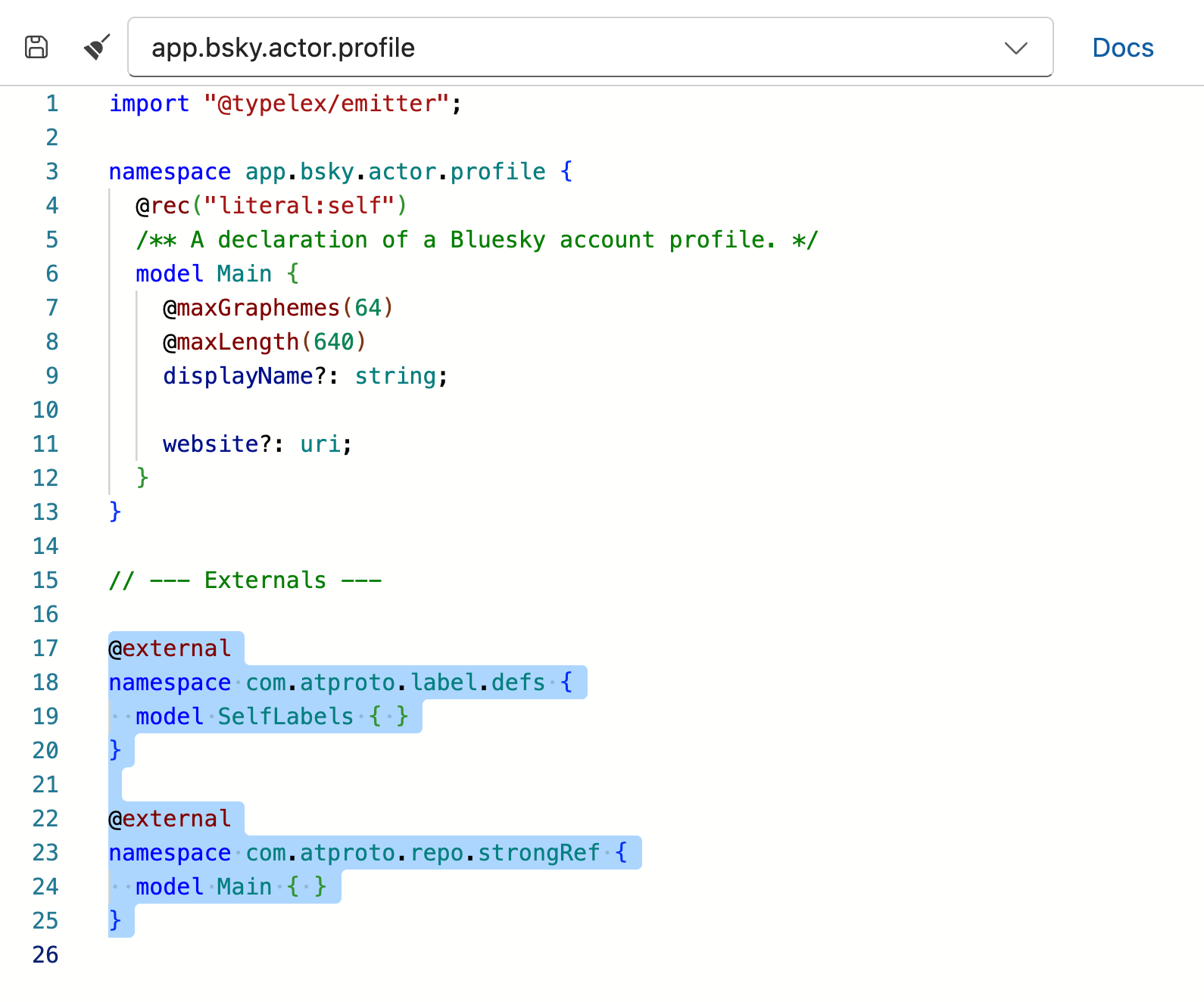
Task: Click the Externals comment line
Action: tap(245, 580)
